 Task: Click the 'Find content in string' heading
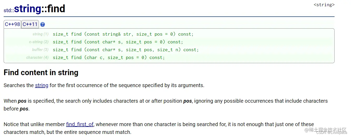(41, 72)
